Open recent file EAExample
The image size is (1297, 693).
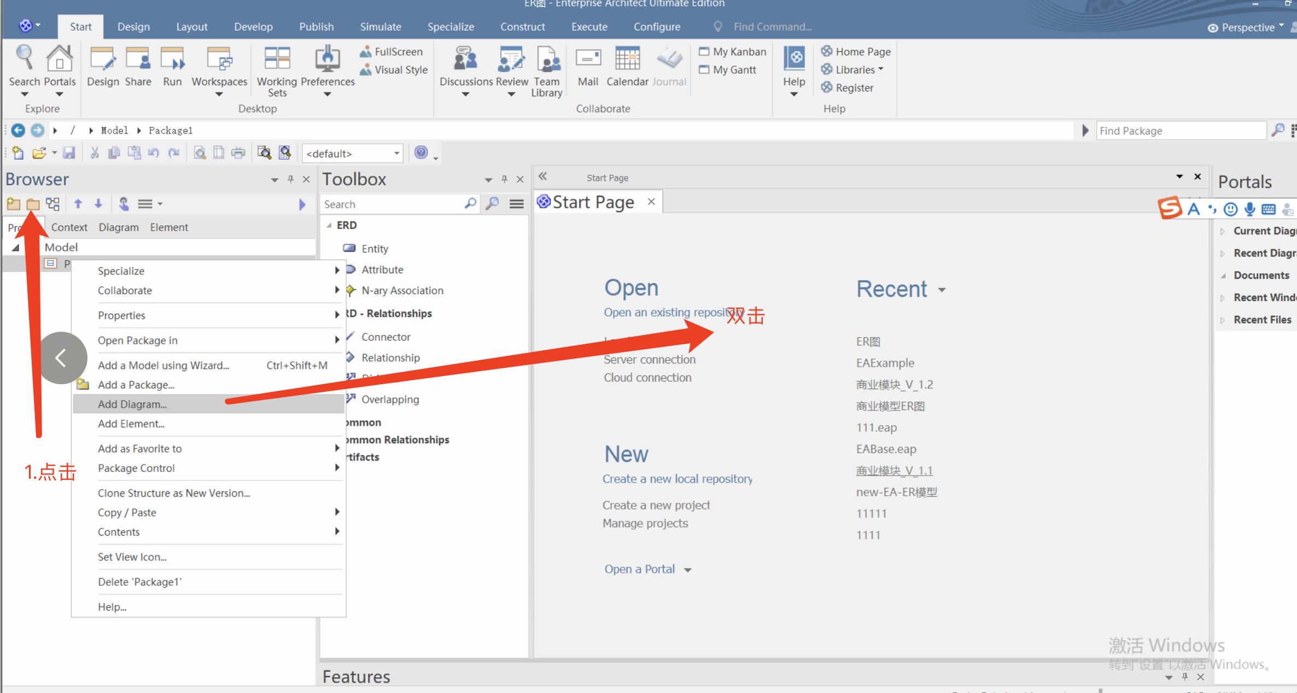[885, 363]
